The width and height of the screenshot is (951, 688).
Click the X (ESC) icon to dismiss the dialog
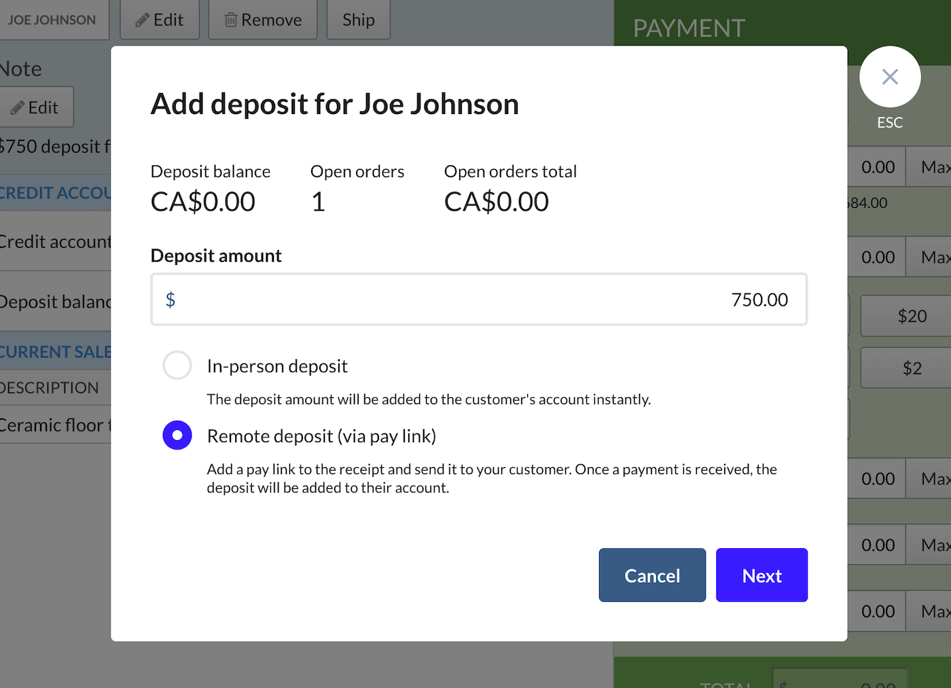click(890, 77)
